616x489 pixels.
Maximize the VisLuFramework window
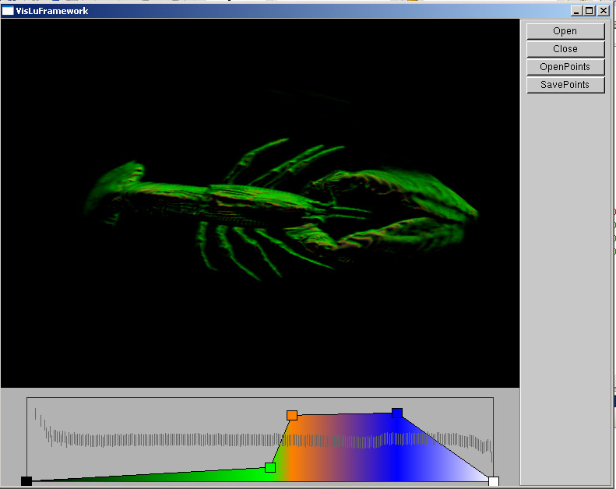pos(590,11)
